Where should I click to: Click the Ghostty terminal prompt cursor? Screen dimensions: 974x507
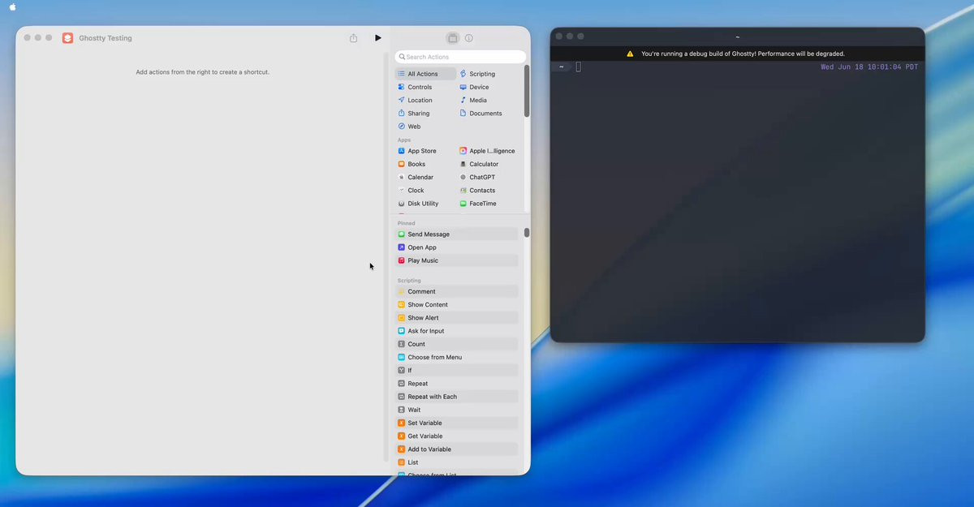[x=579, y=67]
